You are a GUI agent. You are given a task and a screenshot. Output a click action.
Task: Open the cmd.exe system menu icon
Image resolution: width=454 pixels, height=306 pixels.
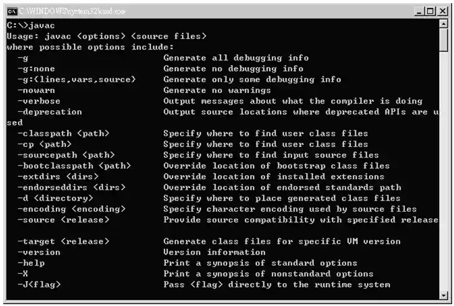coord(12,11)
